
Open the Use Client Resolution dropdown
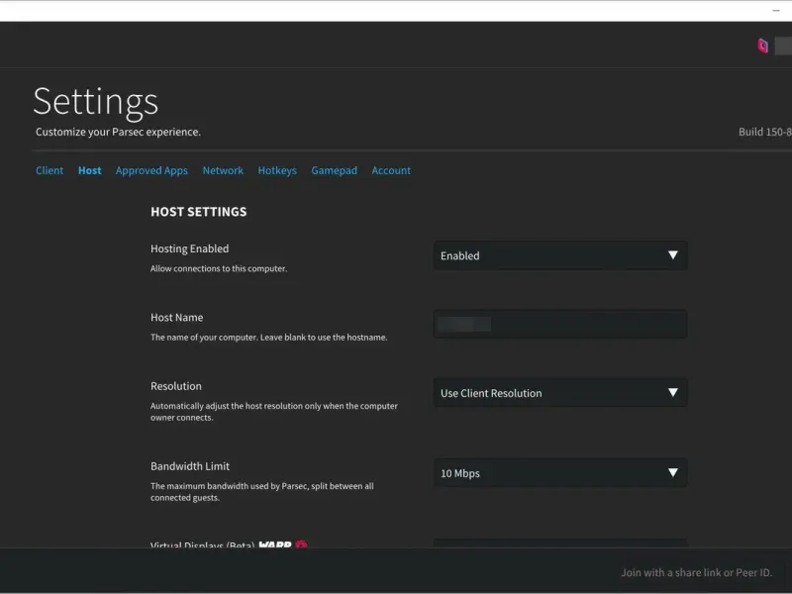[x=560, y=393]
